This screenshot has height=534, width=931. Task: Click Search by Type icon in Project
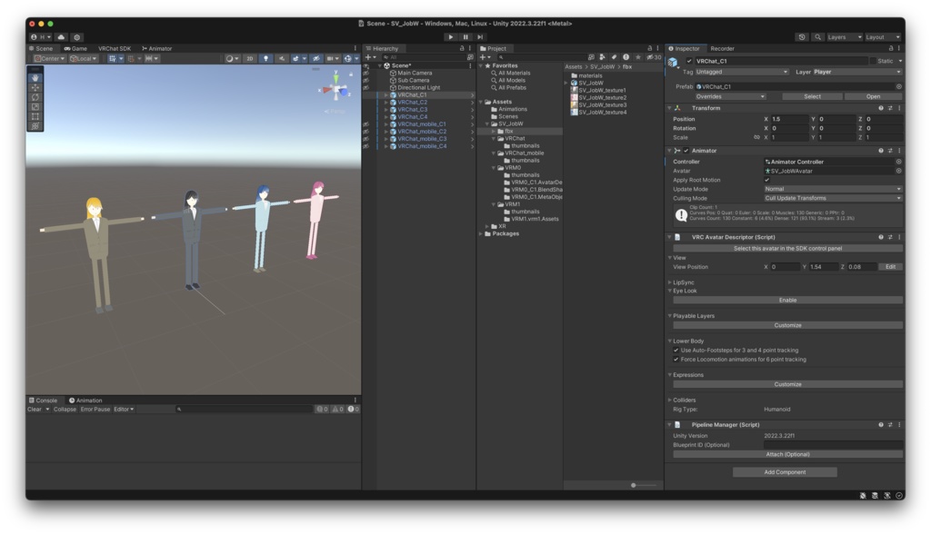[602, 57]
